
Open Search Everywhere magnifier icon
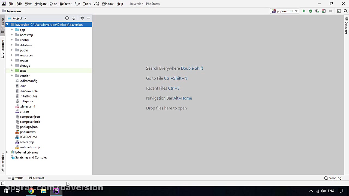(x=345, y=11)
